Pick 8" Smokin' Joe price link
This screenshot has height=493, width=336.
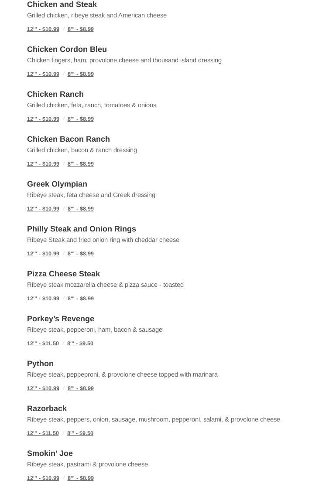81,478
